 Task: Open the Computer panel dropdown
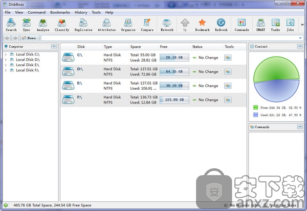tap(54, 46)
